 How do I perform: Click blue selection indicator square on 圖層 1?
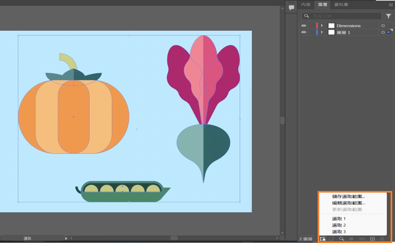click(389, 32)
